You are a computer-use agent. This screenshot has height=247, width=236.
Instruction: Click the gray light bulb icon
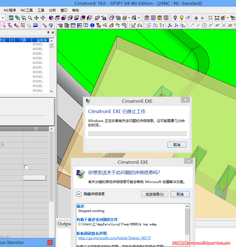pyautogui.click(x=175, y=18)
